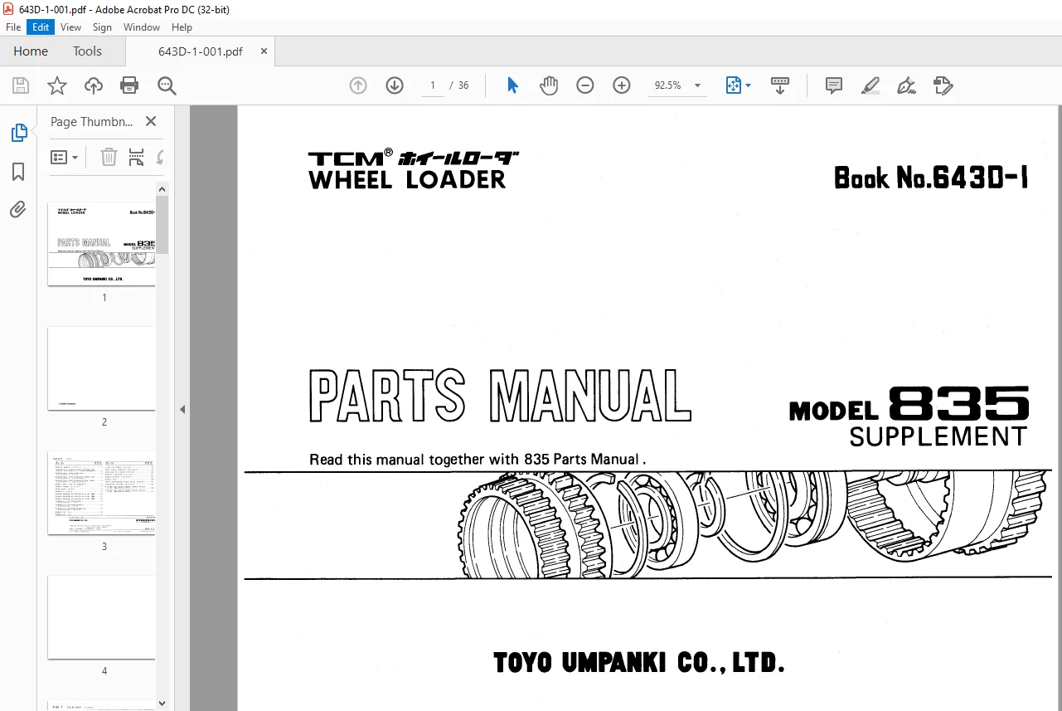
Task: Click the thumbnails scrollbar up arrow
Action: tap(162, 188)
